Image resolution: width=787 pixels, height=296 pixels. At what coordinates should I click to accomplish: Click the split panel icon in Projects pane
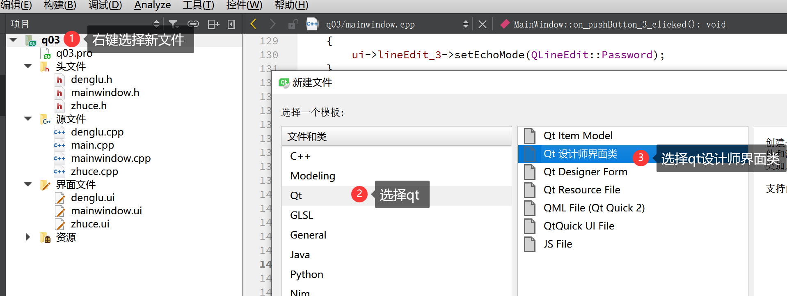213,24
